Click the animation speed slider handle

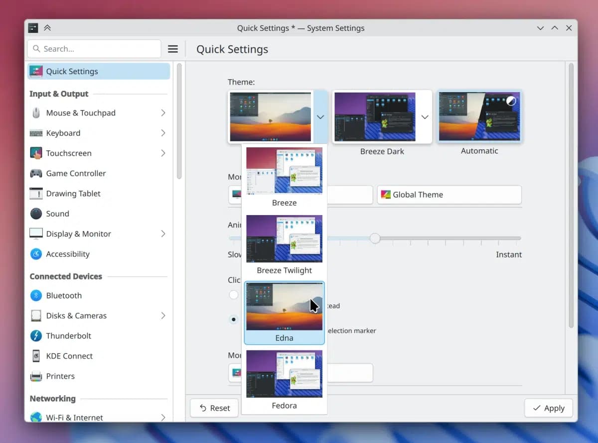click(x=375, y=238)
